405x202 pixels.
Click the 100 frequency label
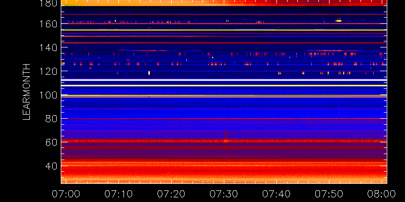48,95
